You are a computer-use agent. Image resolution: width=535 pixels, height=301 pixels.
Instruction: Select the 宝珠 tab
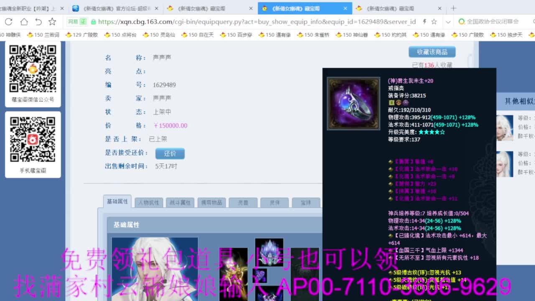[x=306, y=203]
